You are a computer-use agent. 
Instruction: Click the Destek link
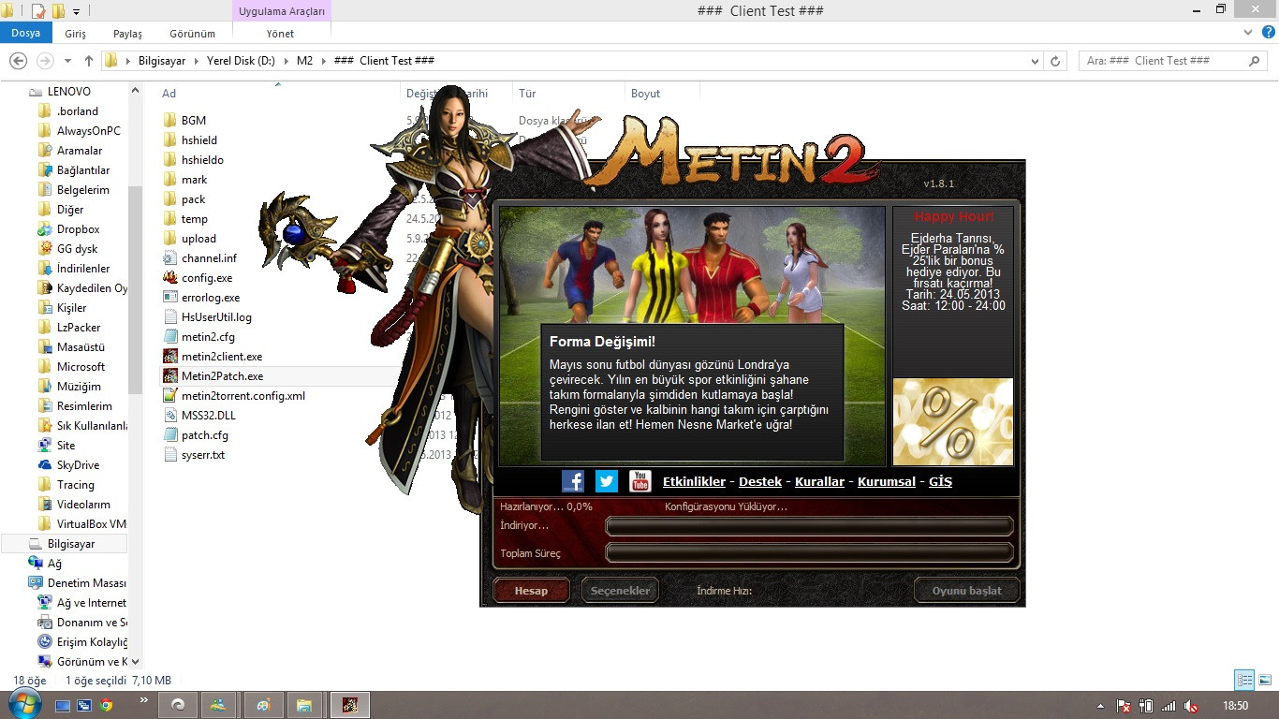pos(759,480)
